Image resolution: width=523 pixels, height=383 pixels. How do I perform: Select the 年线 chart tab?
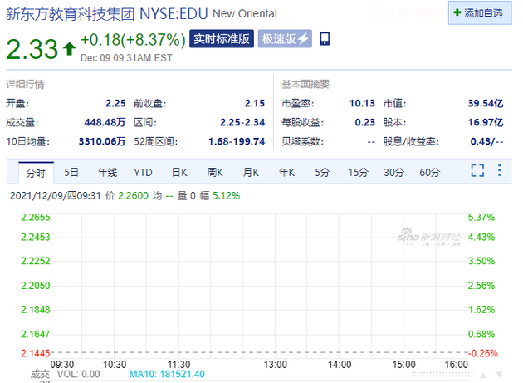(107, 173)
